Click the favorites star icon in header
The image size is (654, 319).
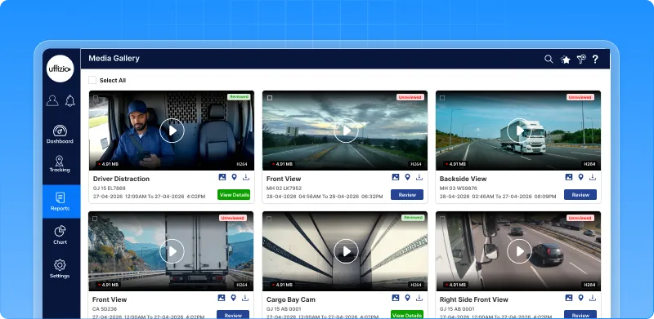566,60
